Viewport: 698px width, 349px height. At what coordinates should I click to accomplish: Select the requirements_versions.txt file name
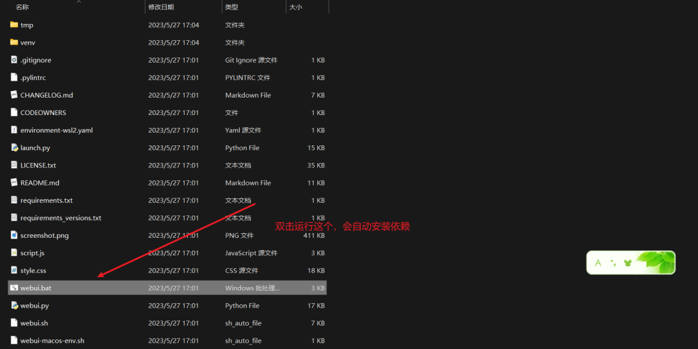[x=61, y=218]
